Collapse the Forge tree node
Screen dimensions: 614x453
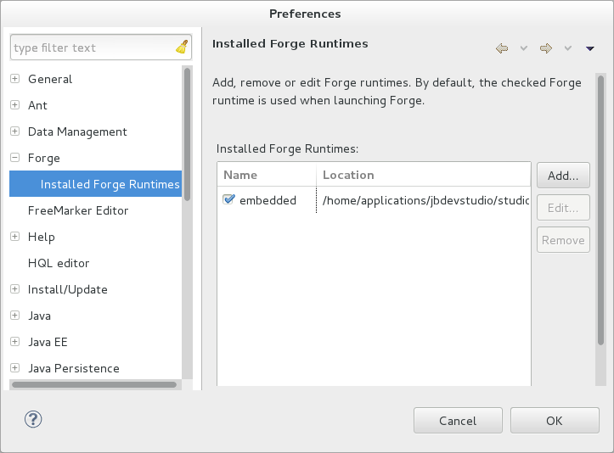(15, 158)
